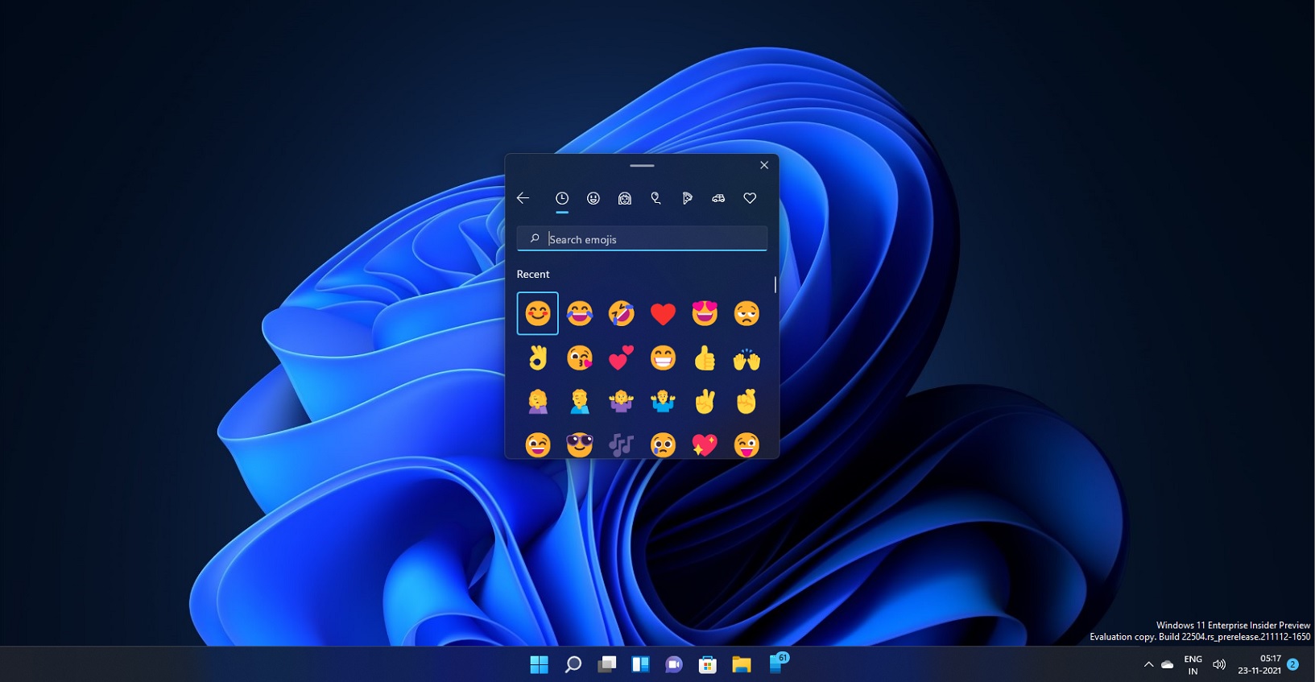Screen dimensions: 1315x682
Task: Insert the thumbs up emoji
Action: 705,358
